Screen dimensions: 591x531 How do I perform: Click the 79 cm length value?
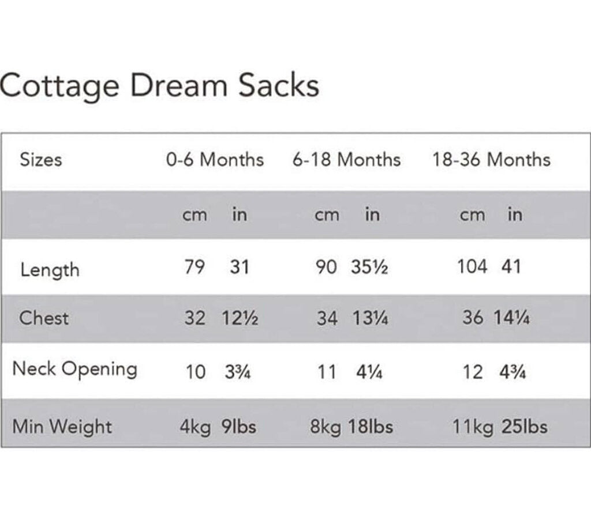194,268
